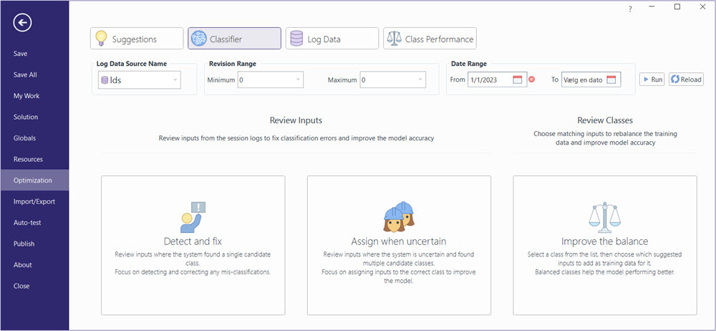
Task: Select Import/Export in the sidebar
Action: pyautogui.click(x=34, y=201)
